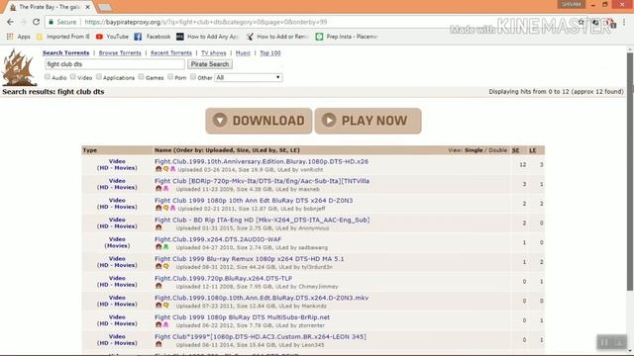This screenshot has height=356, width=634.
Task: Click the magnet icon for Fight.Club.1999.720p.BluRay.x264.DTS-TLP
Action: 158,286
